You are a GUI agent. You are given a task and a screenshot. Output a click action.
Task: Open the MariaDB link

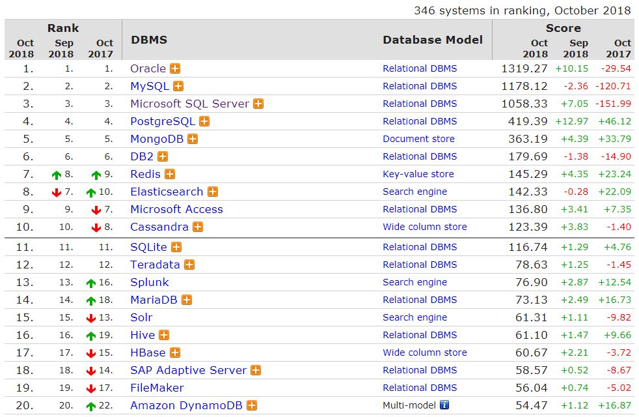[154, 300]
